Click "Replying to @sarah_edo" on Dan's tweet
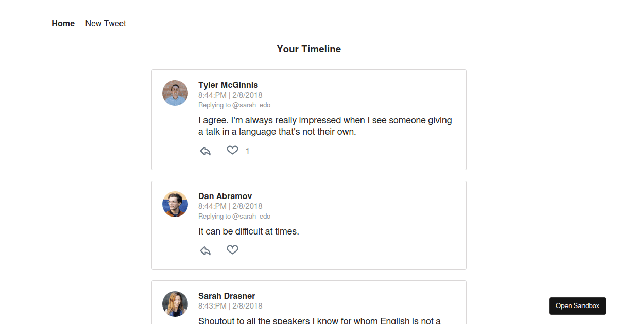Image resolution: width=618 pixels, height=324 pixels. pos(234,217)
